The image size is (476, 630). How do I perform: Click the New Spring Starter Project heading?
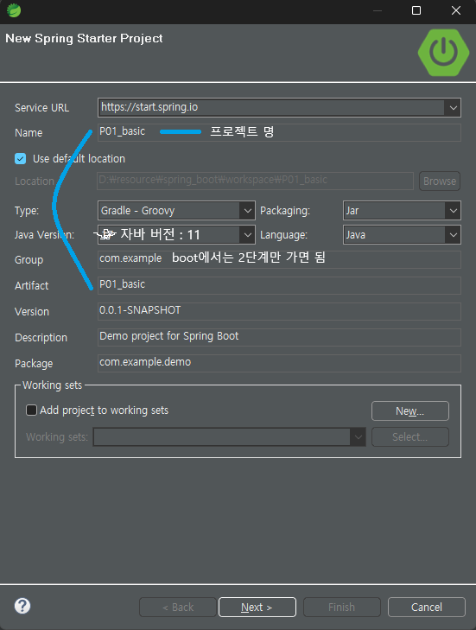click(x=84, y=39)
